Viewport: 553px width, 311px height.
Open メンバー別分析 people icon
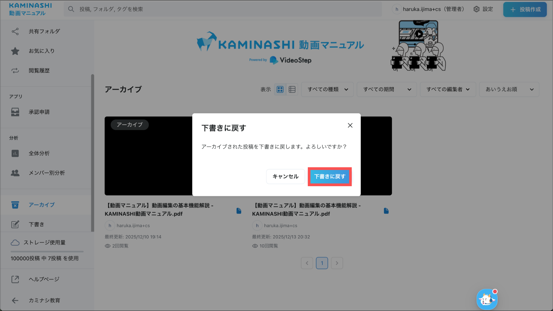(15, 173)
